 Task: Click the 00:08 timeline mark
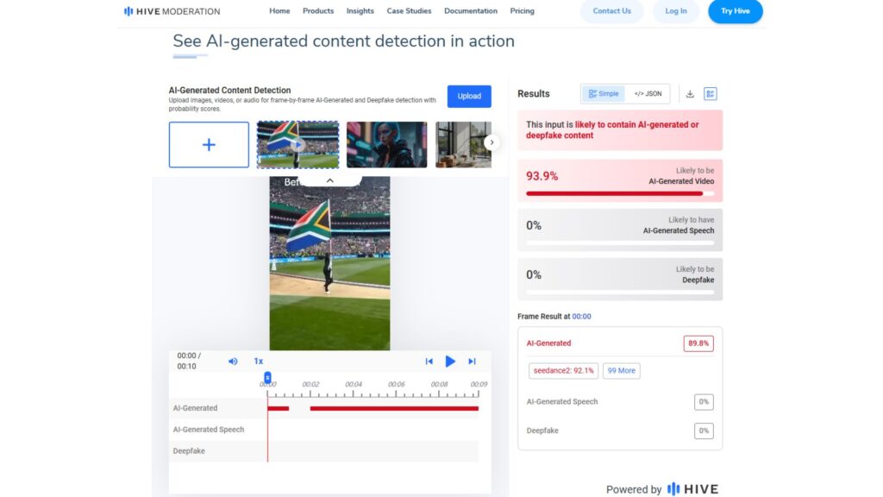click(439, 384)
